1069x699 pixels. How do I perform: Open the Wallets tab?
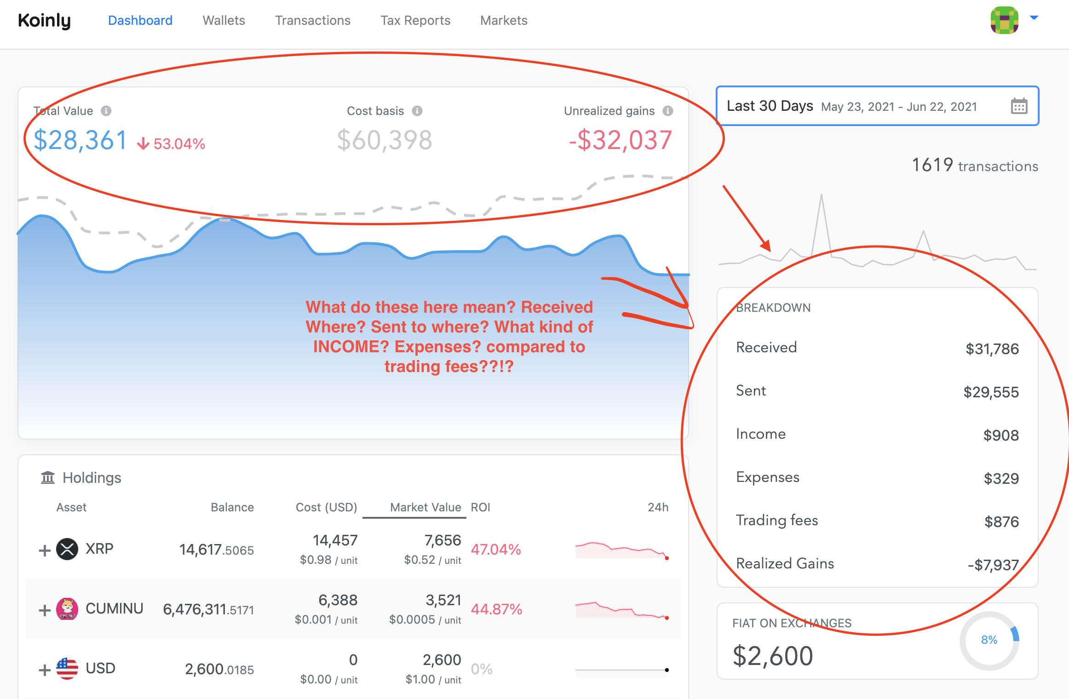[x=224, y=20]
